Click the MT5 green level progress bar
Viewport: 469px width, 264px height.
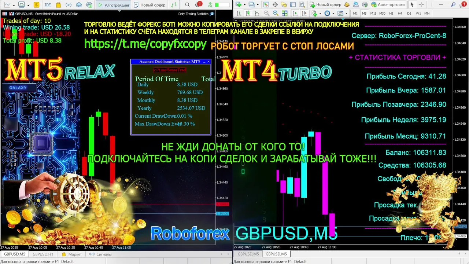[x=222, y=5]
